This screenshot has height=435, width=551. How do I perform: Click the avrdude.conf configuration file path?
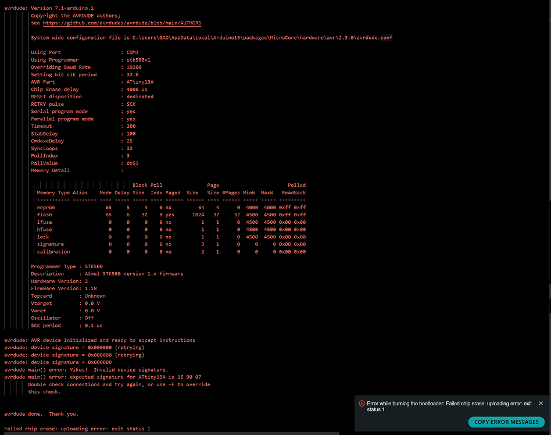click(x=263, y=38)
